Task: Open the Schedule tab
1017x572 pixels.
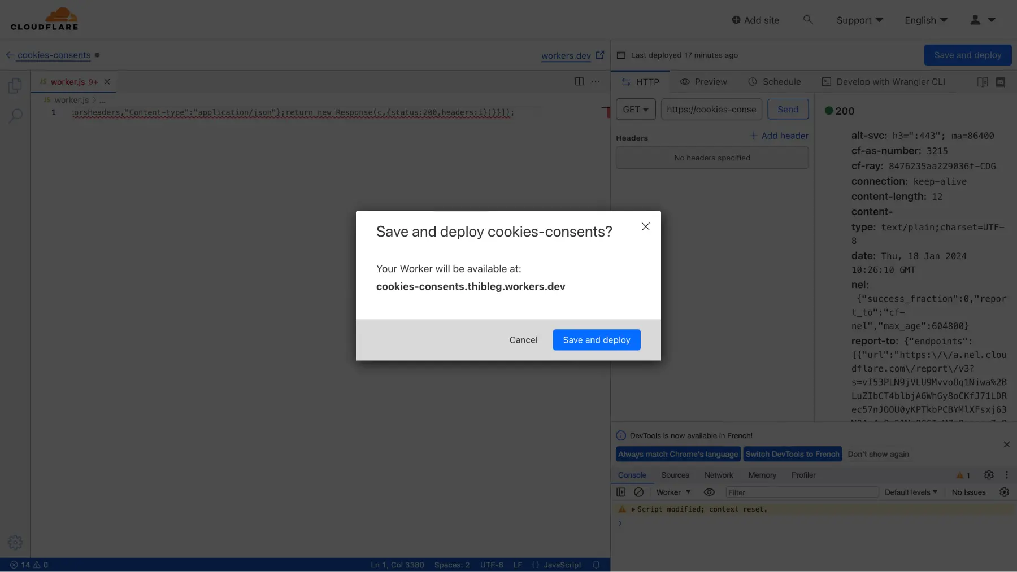Action: 775,82
